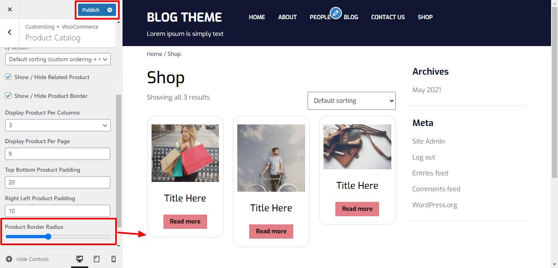Viewport: 558px width, 268px height.
Task: Switch to desktop preview device icon
Action: click(x=80, y=259)
